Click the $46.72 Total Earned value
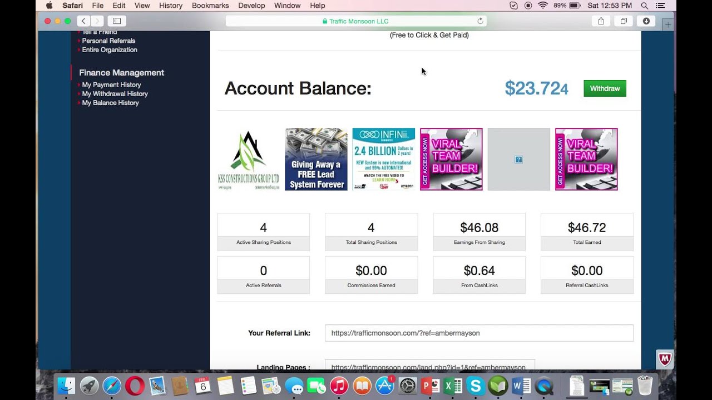The height and width of the screenshot is (400, 712). tap(587, 227)
